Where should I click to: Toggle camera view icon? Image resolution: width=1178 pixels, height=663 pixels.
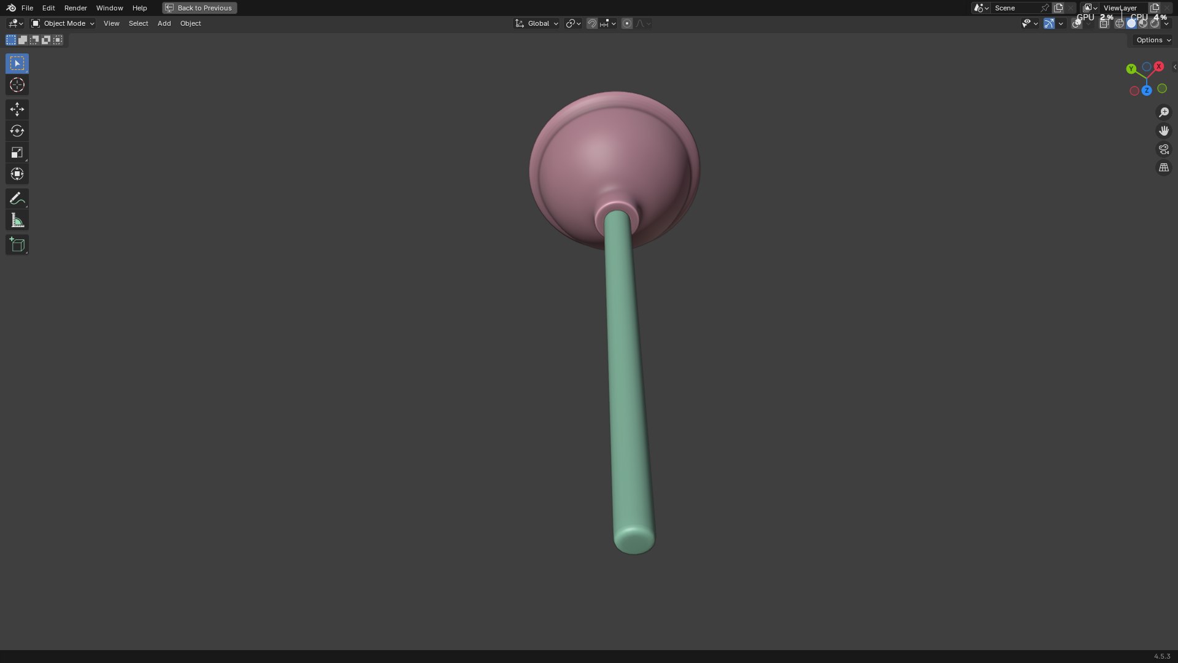click(1163, 149)
